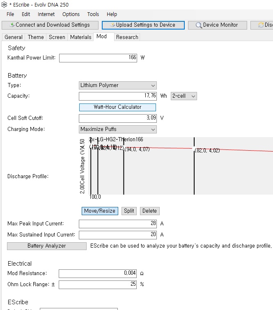The width and height of the screenshot is (273, 310).
Task: Click the Battery section heading
Action: (x=17, y=76)
